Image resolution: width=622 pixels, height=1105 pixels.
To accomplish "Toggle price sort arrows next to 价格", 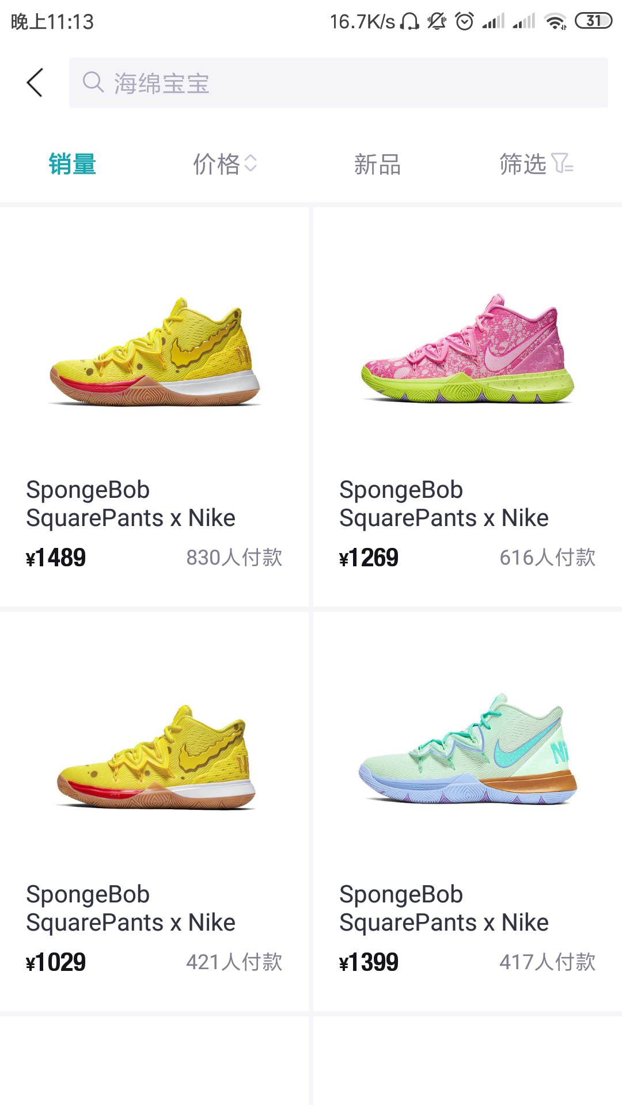I will click(251, 163).
